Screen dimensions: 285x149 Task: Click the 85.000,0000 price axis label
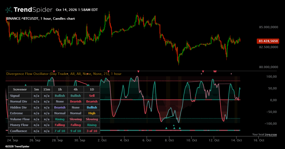tap(269, 27)
